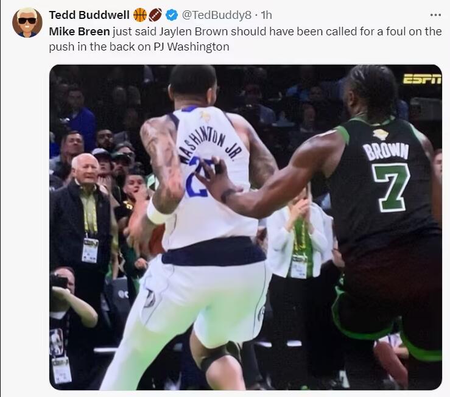Open the tweet's basketball game image
Screen dimensions: 450x397
coord(245,227)
